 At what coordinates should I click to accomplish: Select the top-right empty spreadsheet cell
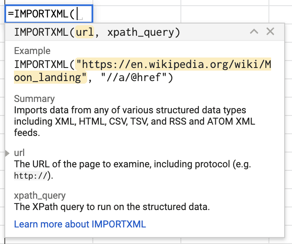281,3
